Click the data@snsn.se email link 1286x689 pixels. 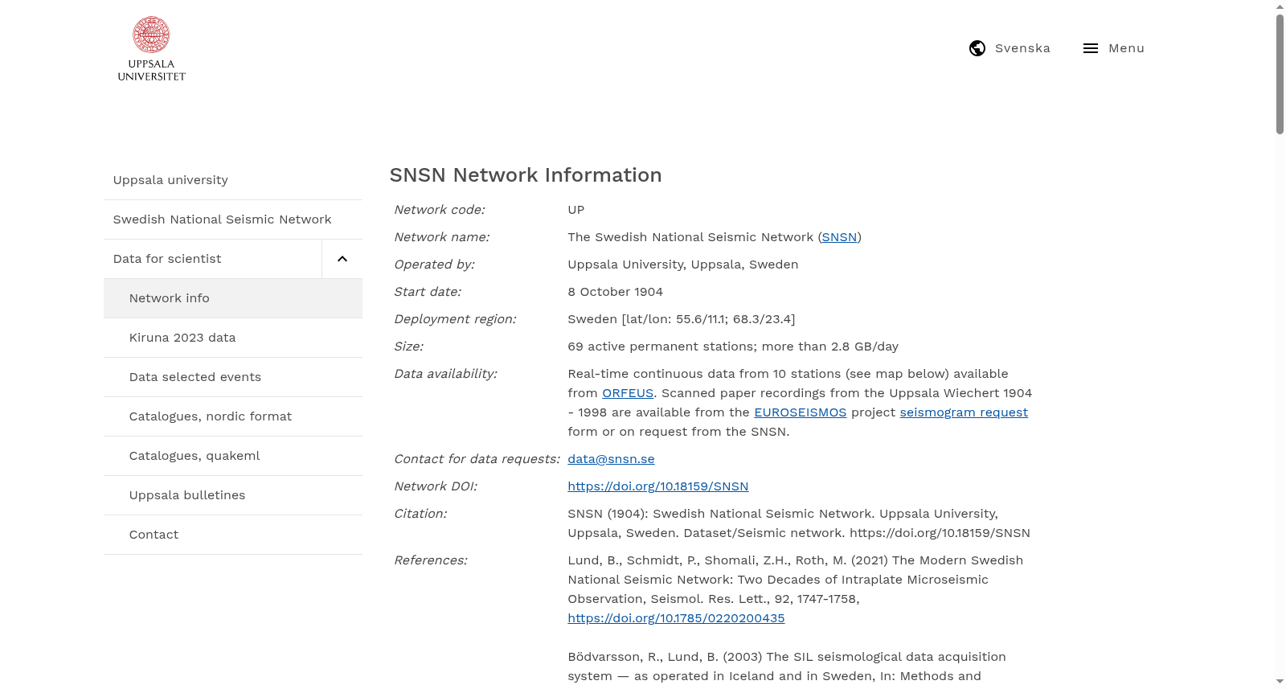(x=611, y=459)
